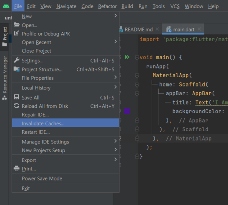Open the Code menu
The height and width of the screenshot is (205, 228).
coord(87,6)
